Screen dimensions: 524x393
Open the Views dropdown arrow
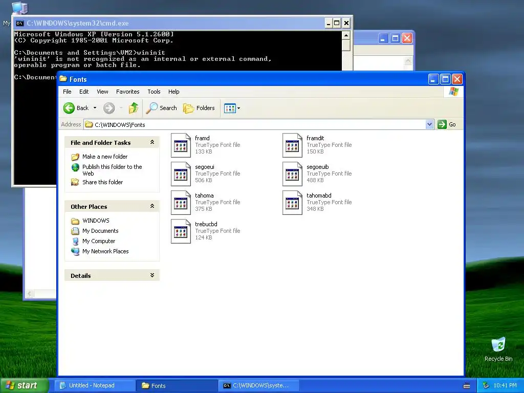point(238,108)
